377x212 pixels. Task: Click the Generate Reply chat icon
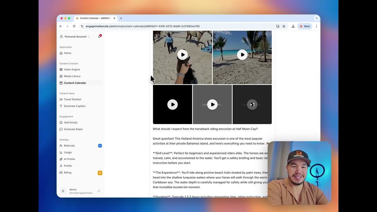(61, 129)
